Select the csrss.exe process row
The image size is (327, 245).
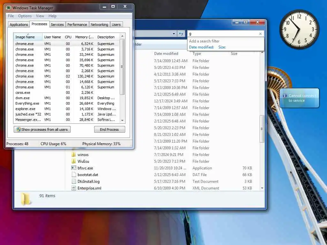click(67, 93)
